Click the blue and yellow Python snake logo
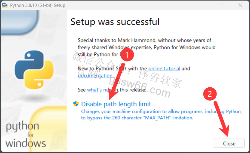Viewport: 250px width, 153px height. (34, 70)
